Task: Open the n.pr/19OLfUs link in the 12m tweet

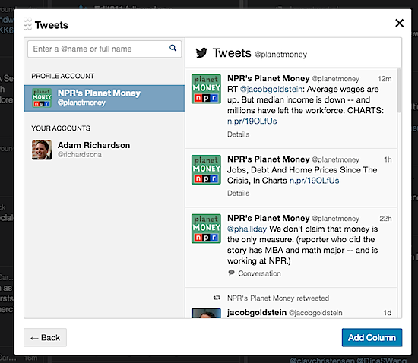Action: pos(252,122)
